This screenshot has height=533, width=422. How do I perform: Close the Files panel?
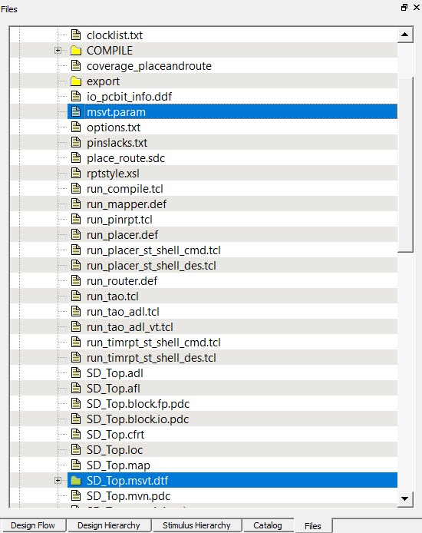click(x=417, y=7)
